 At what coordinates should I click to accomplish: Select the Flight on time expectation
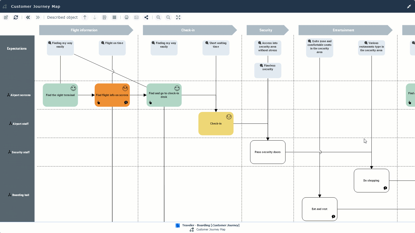[x=112, y=48]
